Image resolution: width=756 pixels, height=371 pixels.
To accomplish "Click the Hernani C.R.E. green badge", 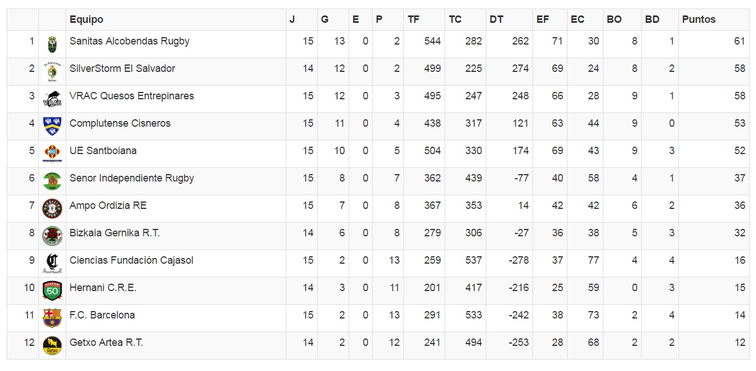I will [x=52, y=291].
